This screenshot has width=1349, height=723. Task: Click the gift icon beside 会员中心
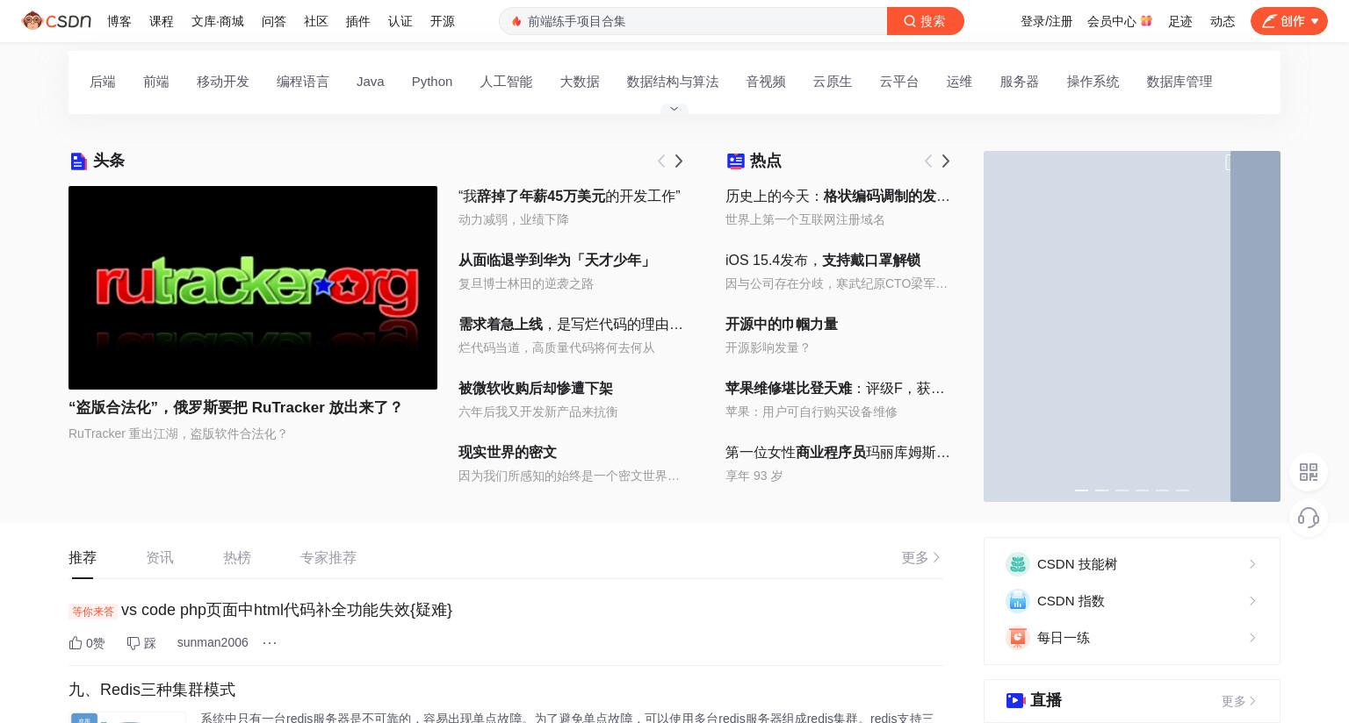[x=1146, y=20]
